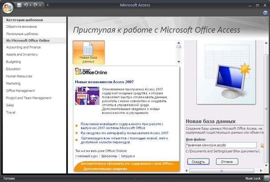Click the Из Microsoft Office Online header
270x182 pixels.
click(28, 41)
